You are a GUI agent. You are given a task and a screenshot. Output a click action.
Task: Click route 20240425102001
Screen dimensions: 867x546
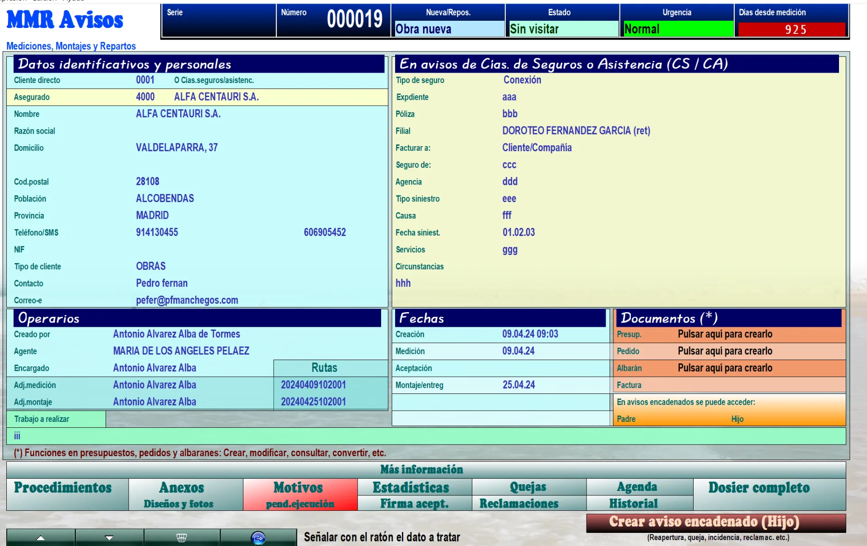[x=313, y=402]
